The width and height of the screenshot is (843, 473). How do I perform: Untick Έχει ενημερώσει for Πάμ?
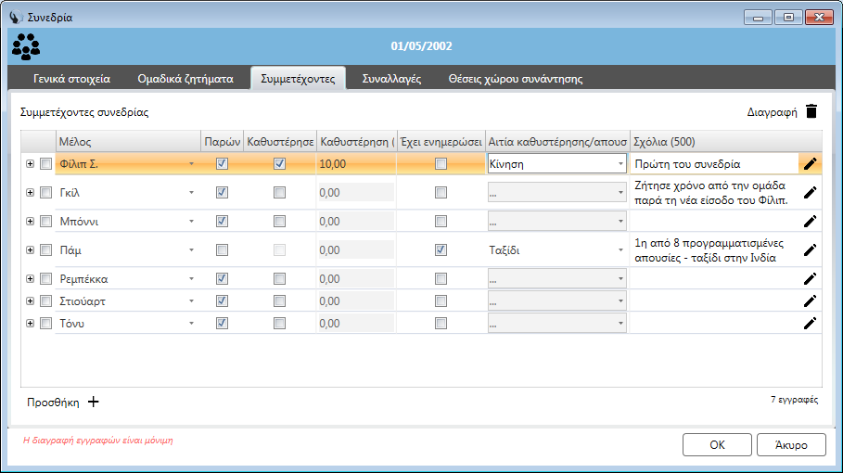[x=441, y=249]
